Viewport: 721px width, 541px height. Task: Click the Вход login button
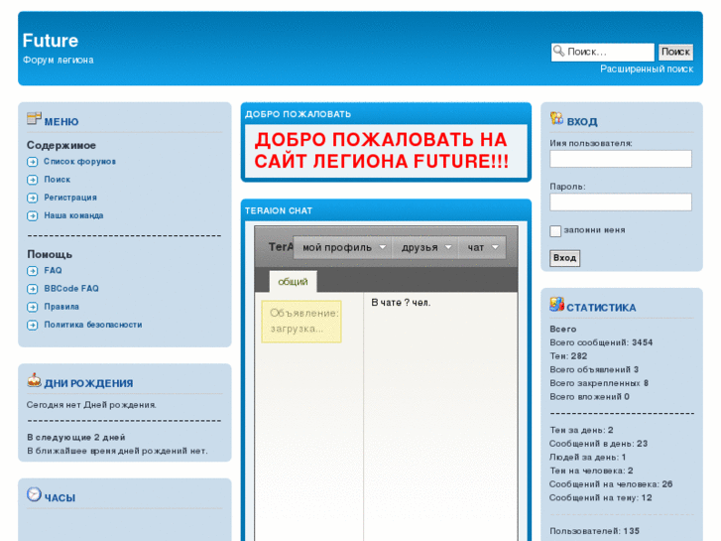pos(564,258)
